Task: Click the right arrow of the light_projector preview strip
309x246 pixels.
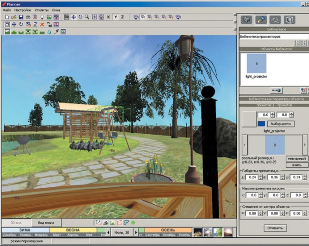Action: (305, 145)
